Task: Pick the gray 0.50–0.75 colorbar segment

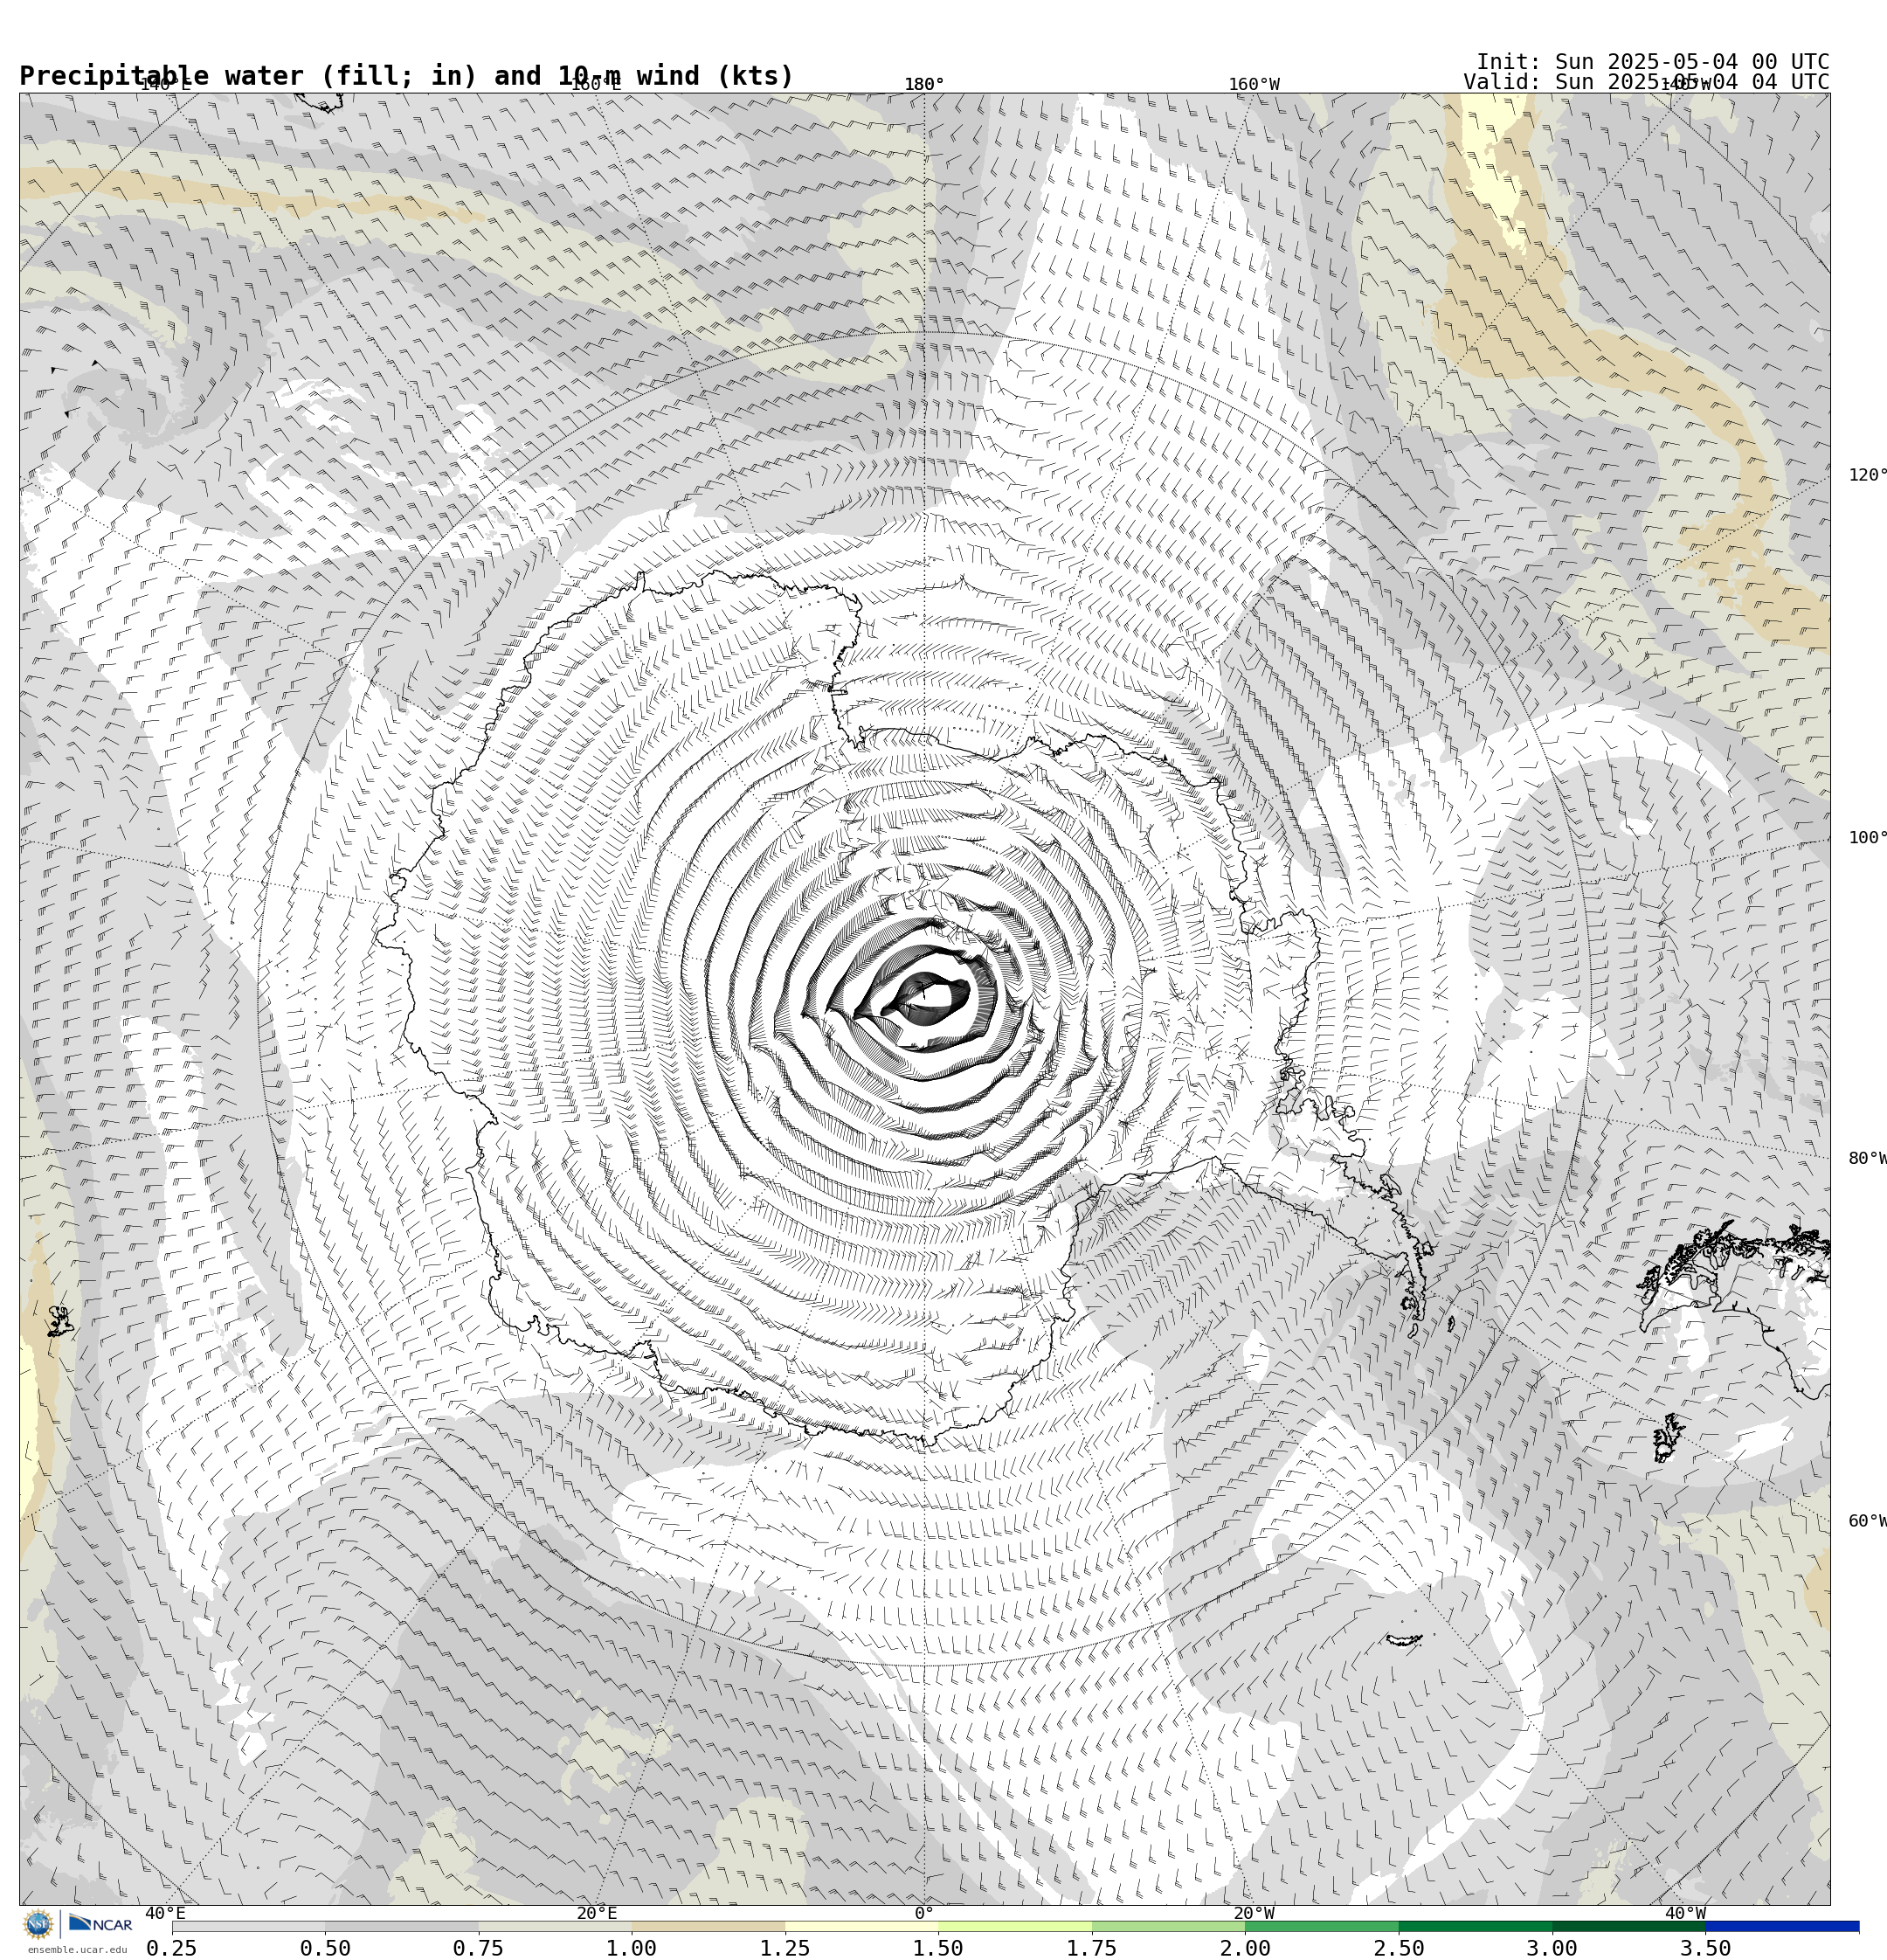Action: pos(401,1926)
